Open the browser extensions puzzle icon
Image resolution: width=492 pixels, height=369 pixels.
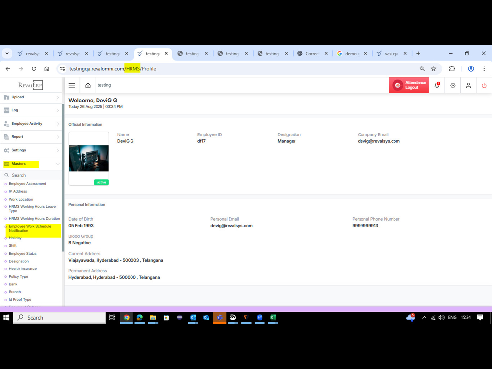[x=452, y=69]
